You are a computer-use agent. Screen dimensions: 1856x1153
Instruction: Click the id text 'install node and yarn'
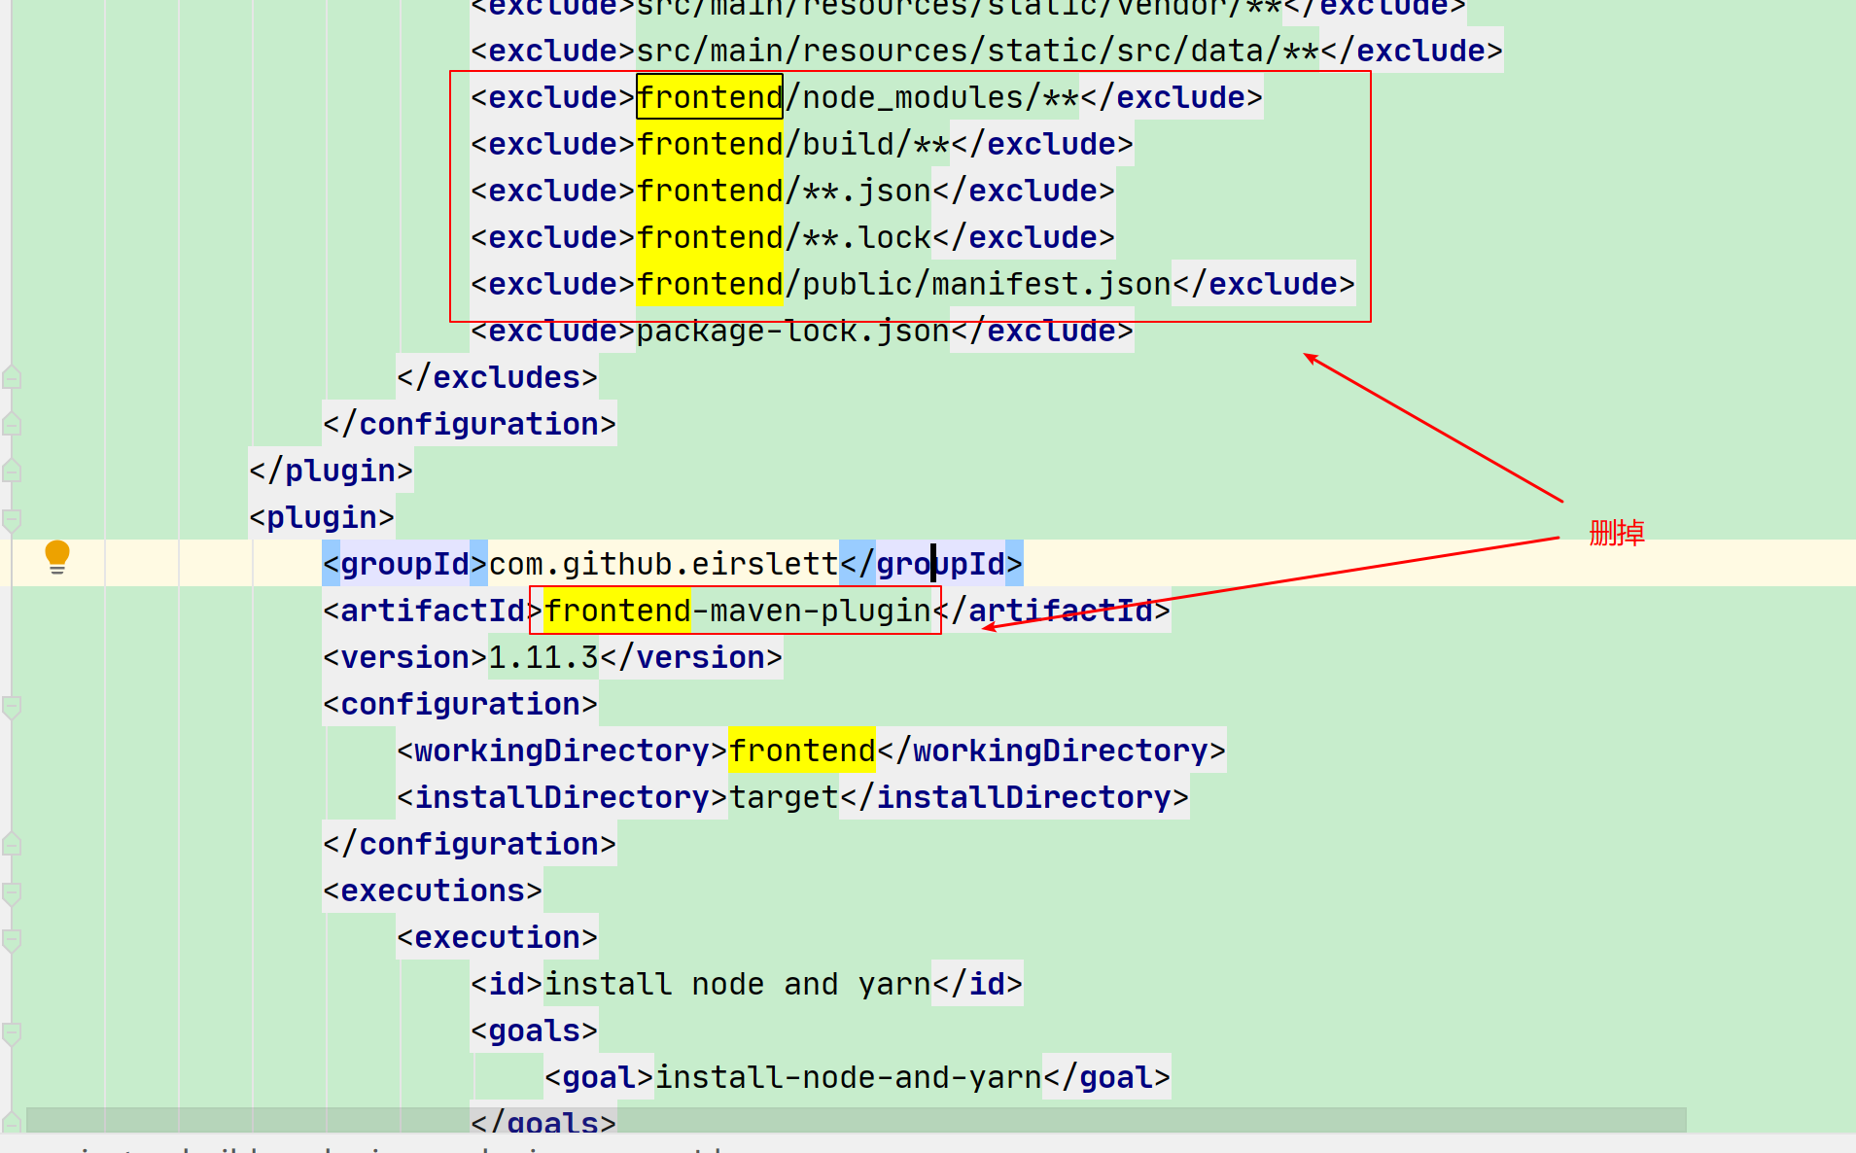coord(737,984)
